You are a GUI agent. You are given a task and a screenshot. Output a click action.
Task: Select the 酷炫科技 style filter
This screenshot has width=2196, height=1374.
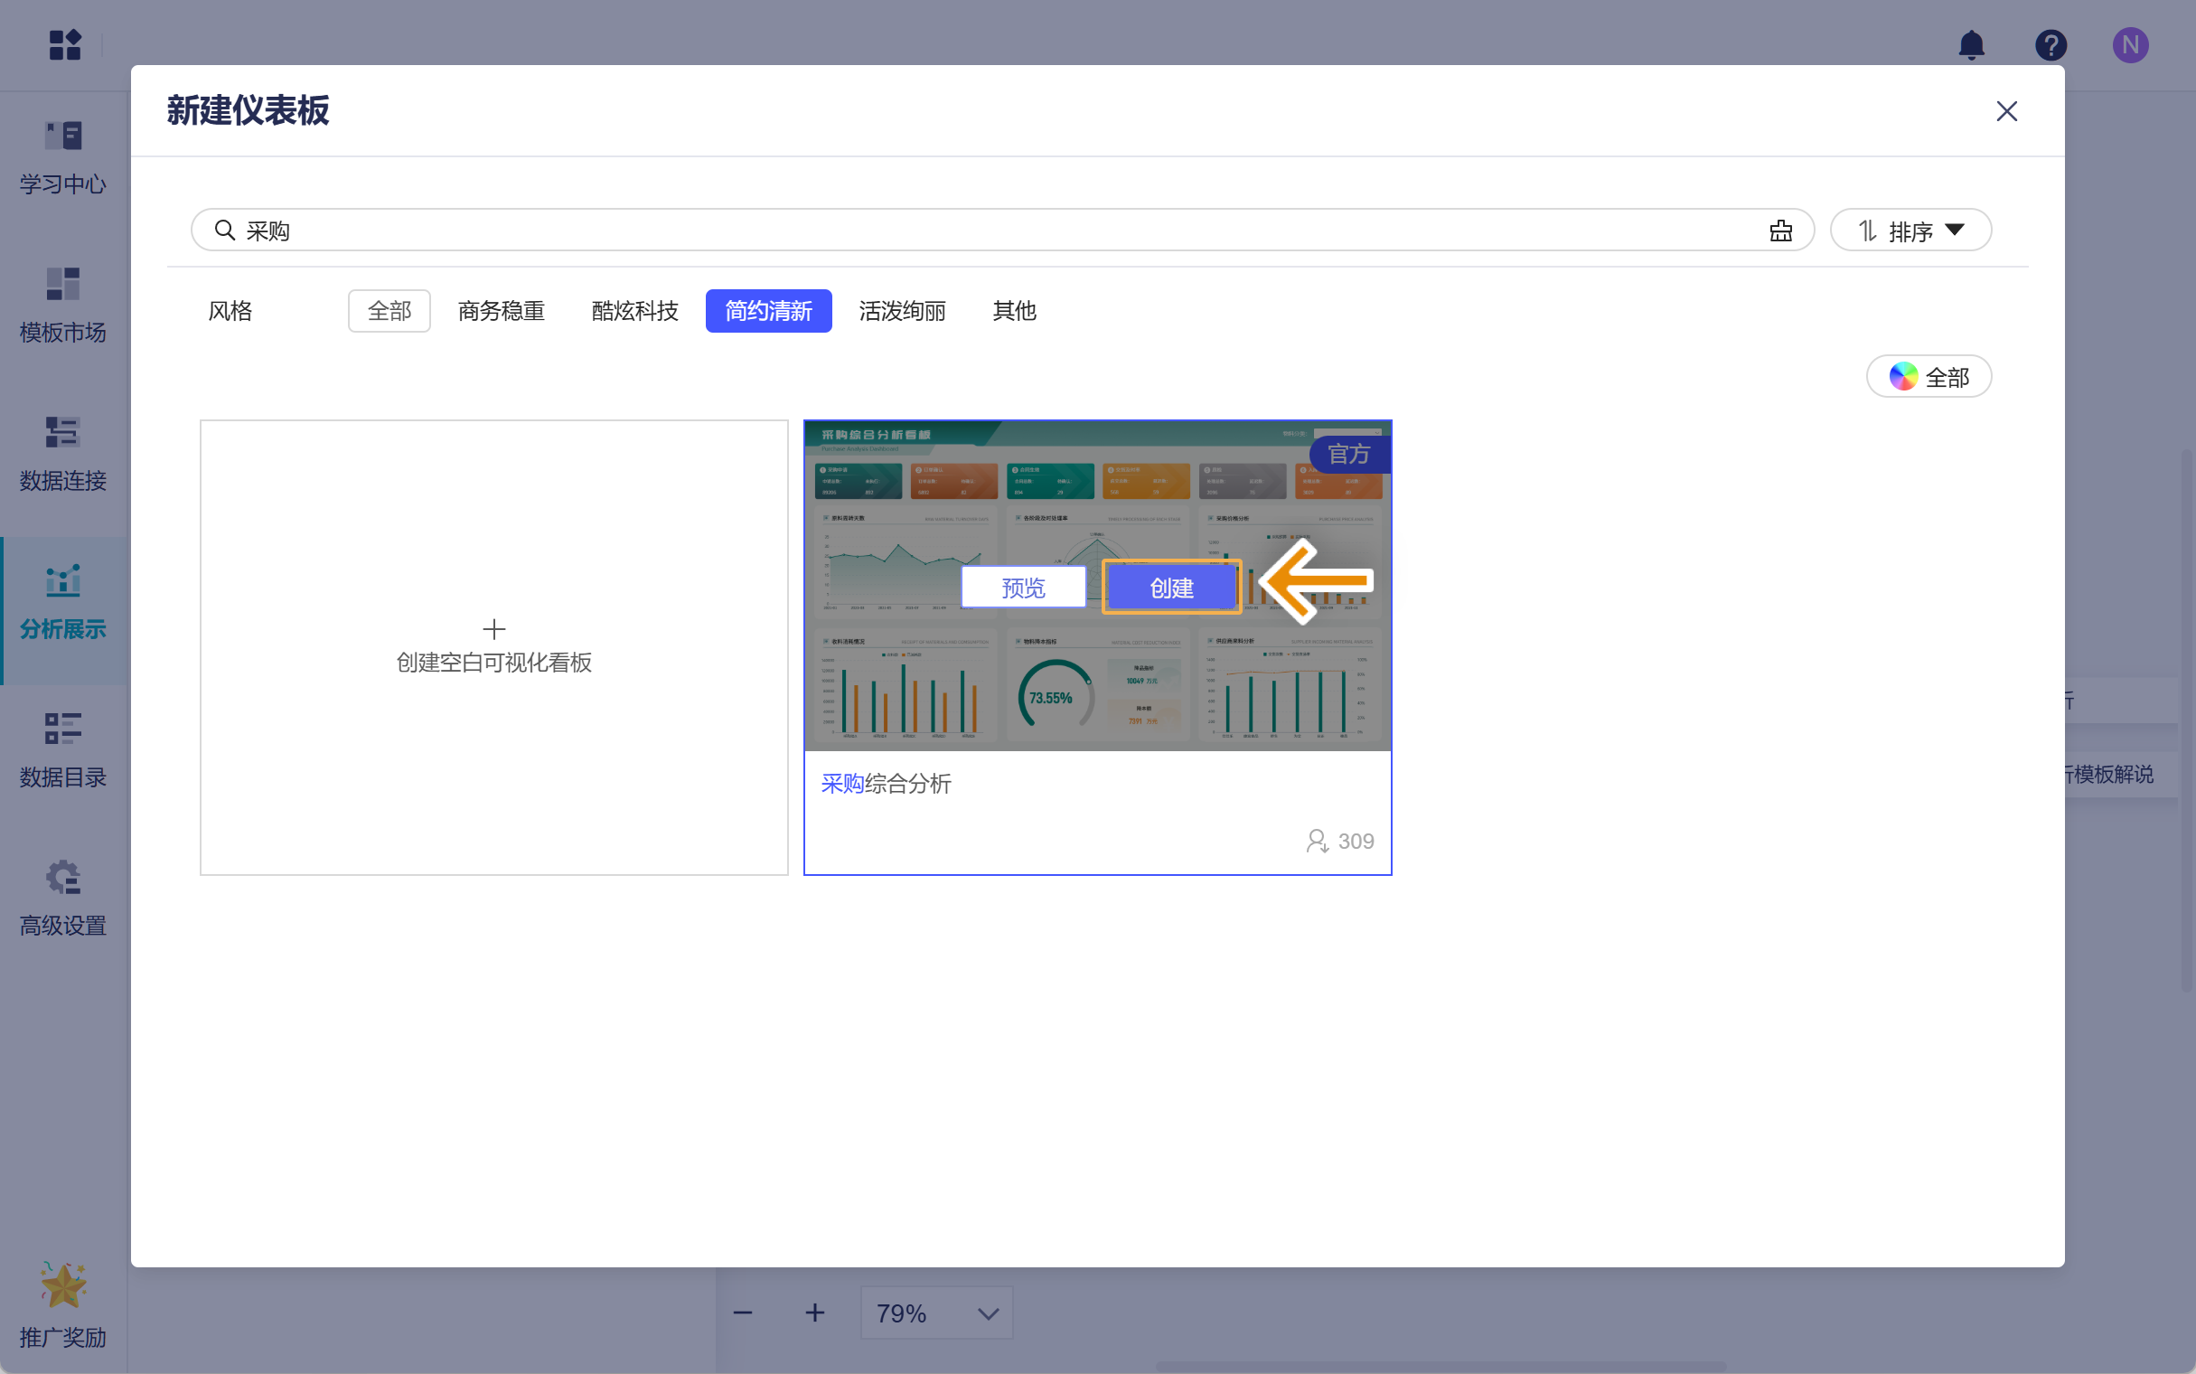[x=633, y=311]
